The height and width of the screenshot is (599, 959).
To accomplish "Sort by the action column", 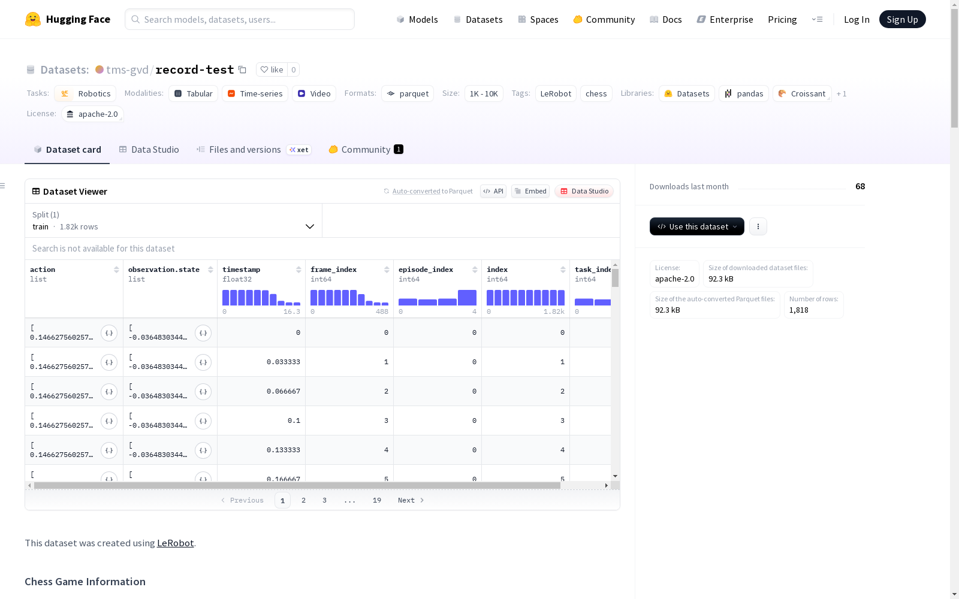I will 116,270.
